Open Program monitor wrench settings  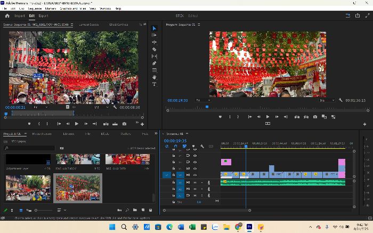(x=340, y=100)
